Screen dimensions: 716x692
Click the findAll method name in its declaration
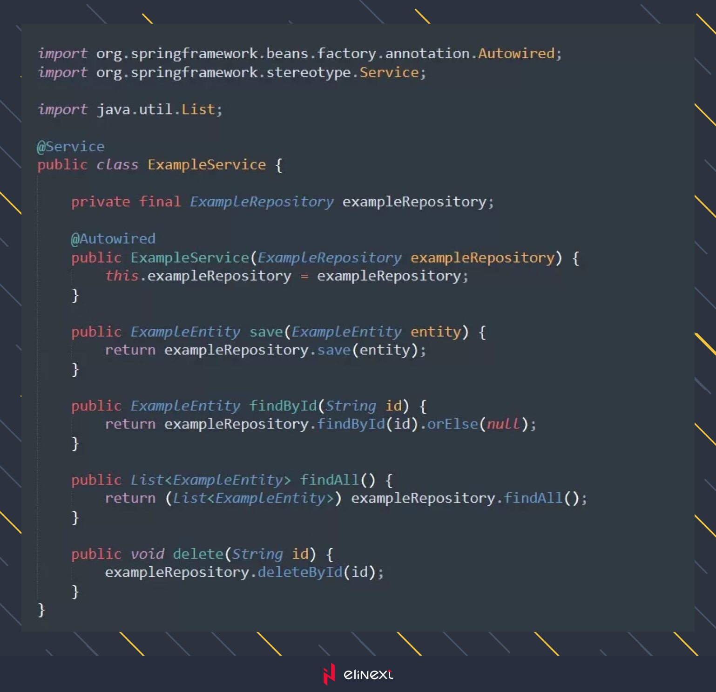pyautogui.click(x=329, y=480)
